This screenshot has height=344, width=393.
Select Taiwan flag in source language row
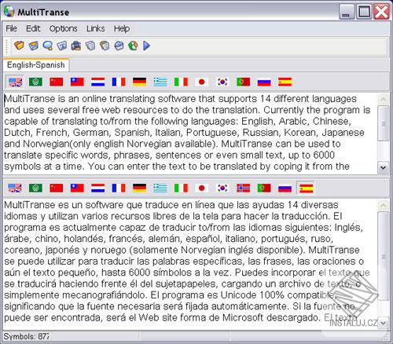coord(77,82)
